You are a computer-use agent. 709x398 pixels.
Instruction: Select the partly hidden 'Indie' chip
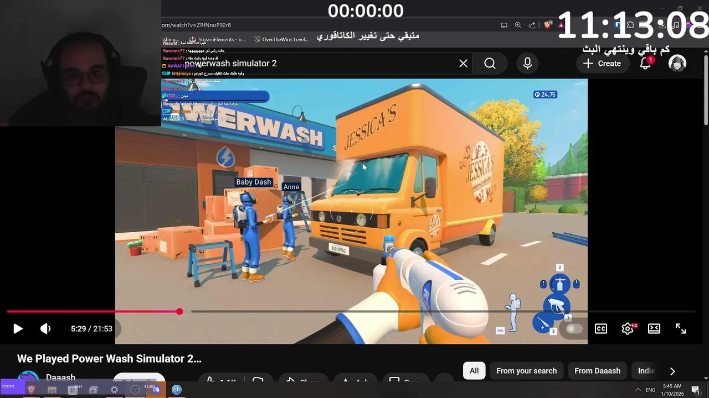click(646, 371)
